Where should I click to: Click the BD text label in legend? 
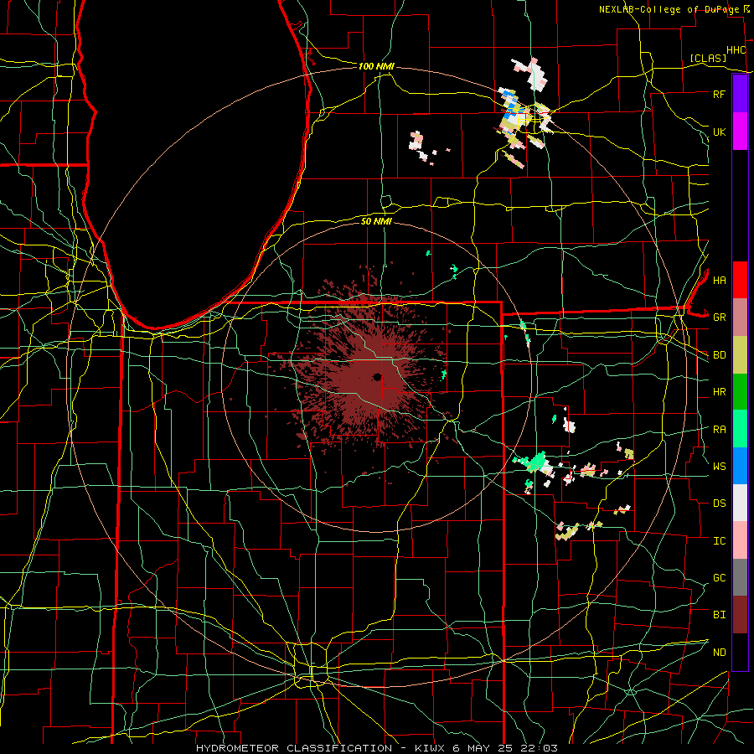click(719, 355)
